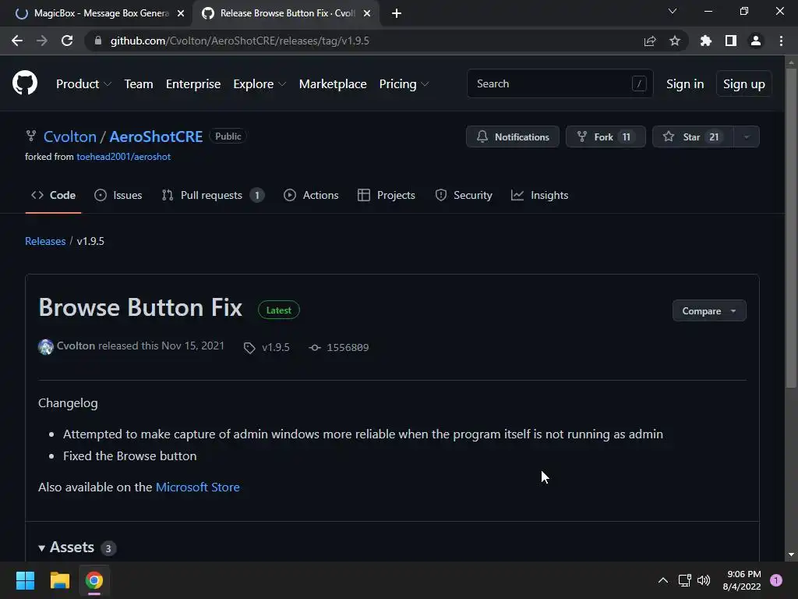Open Chrome three-dot menu
Image resolution: width=798 pixels, height=599 pixels.
(x=781, y=41)
